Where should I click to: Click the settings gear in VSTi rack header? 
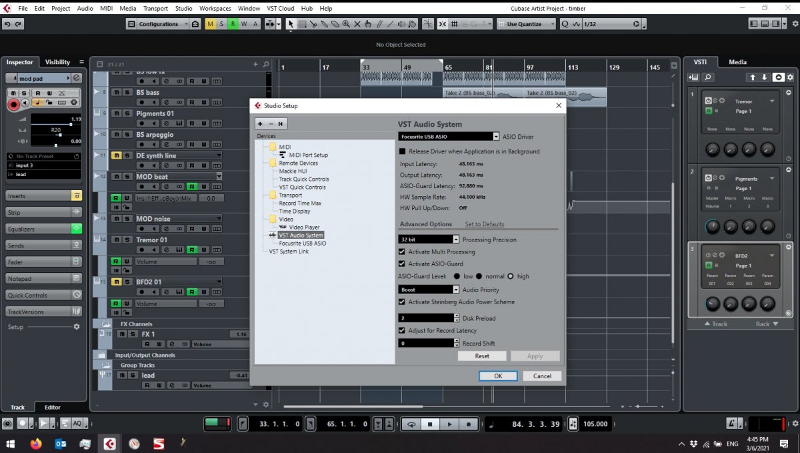pos(790,77)
